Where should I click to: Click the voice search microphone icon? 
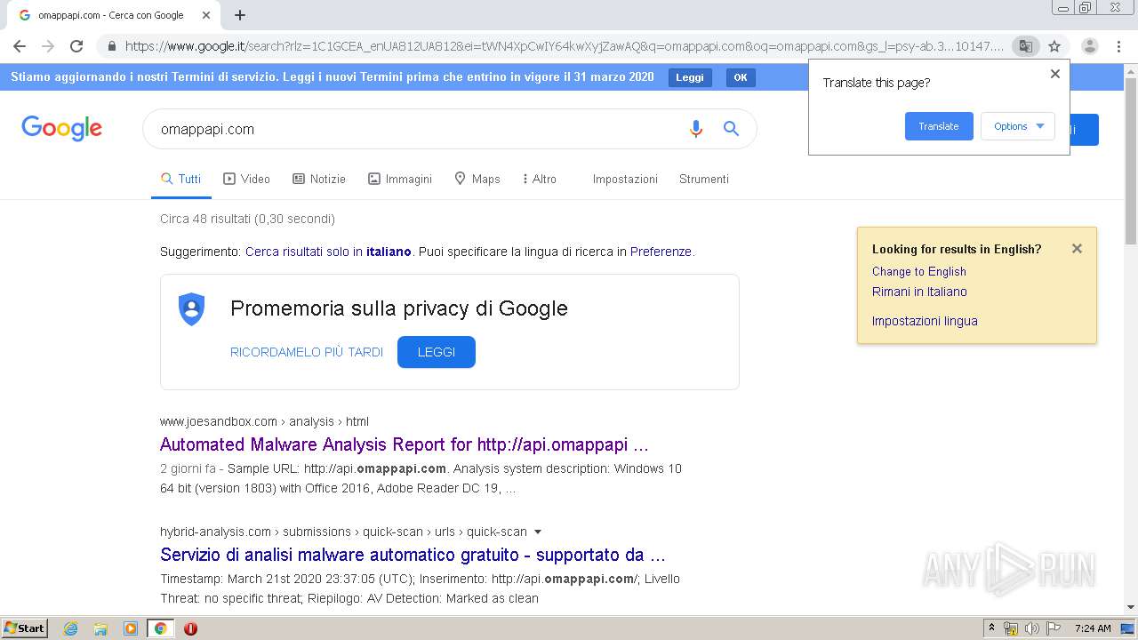point(696,129)
